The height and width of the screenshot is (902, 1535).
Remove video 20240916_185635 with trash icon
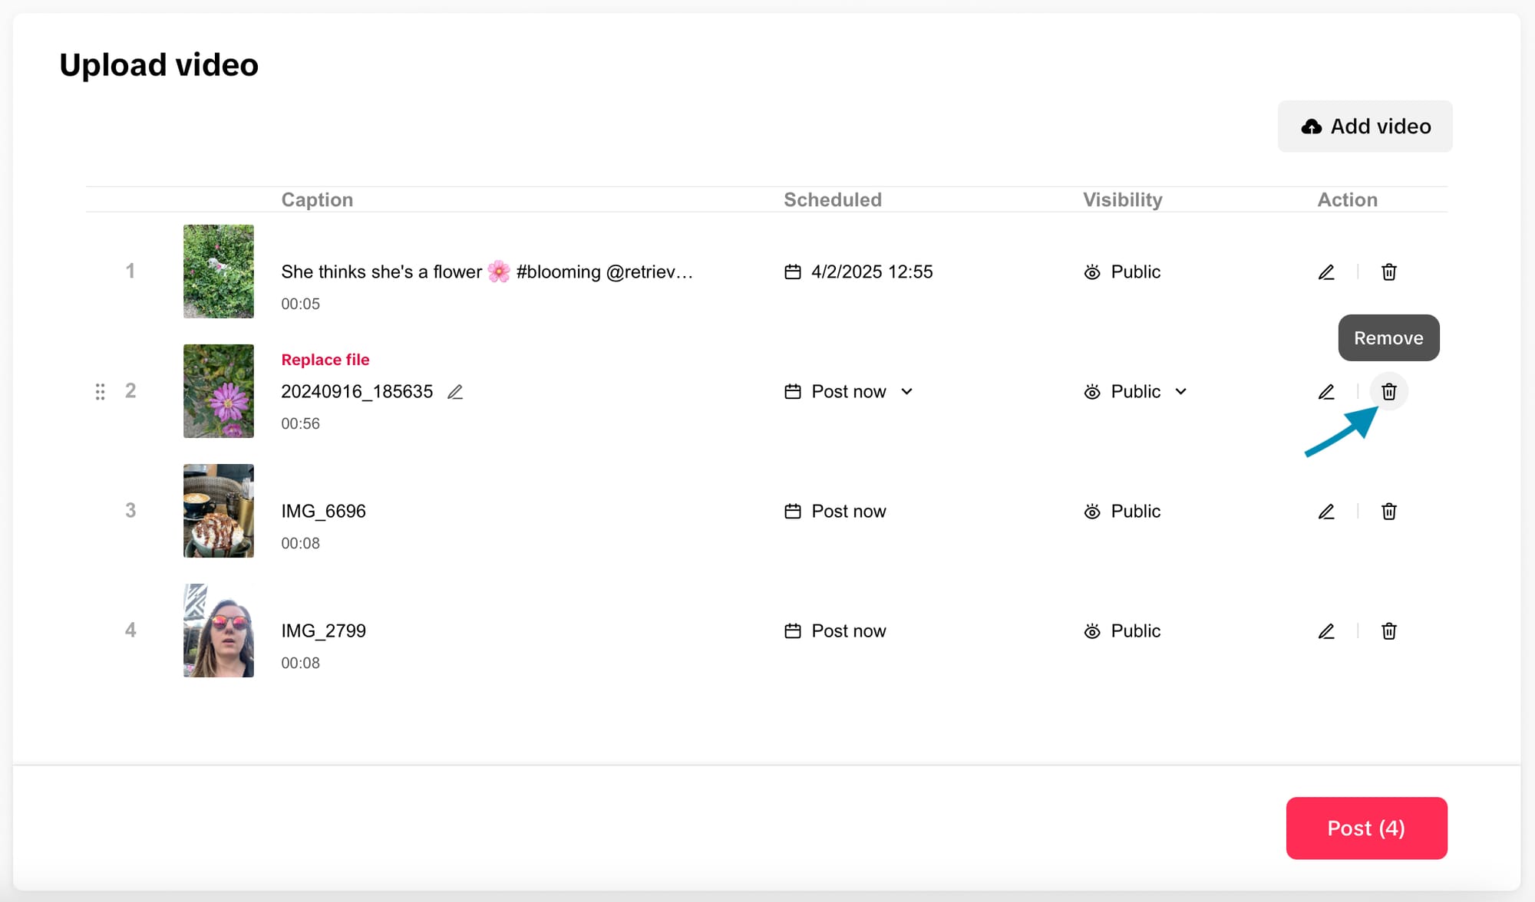1388,392
